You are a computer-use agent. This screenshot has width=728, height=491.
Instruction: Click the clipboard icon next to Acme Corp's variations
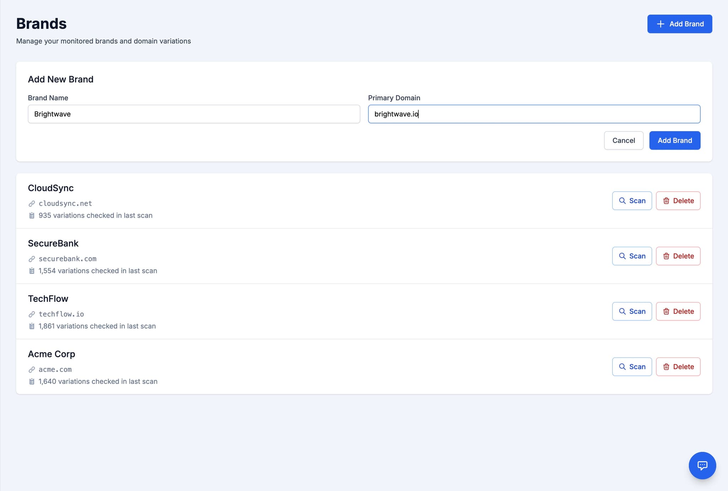(32, 381)
